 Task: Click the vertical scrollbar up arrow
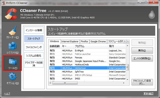pos(127,46)
